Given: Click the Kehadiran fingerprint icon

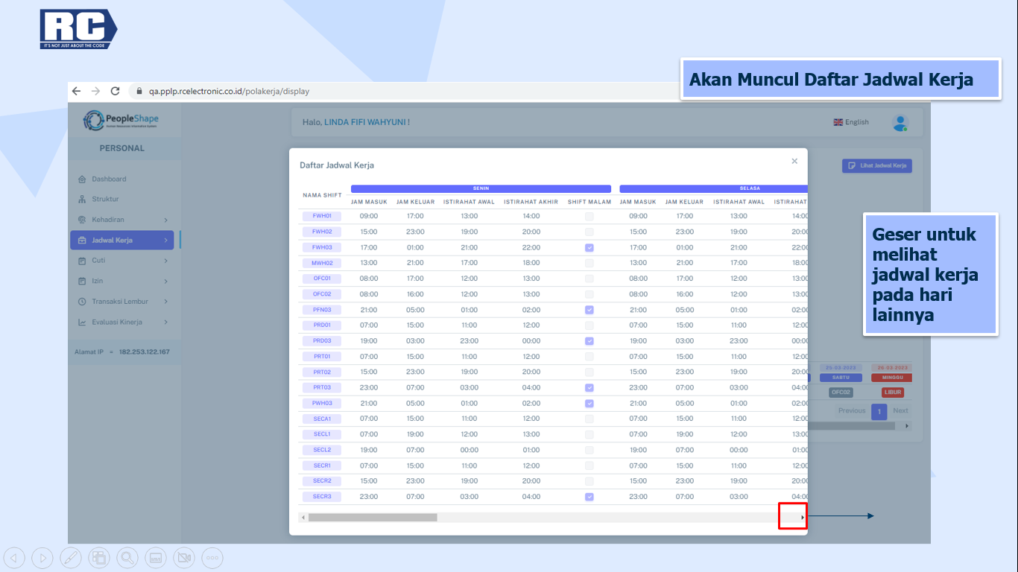Looking at the screenshot, I should (82, 220).
